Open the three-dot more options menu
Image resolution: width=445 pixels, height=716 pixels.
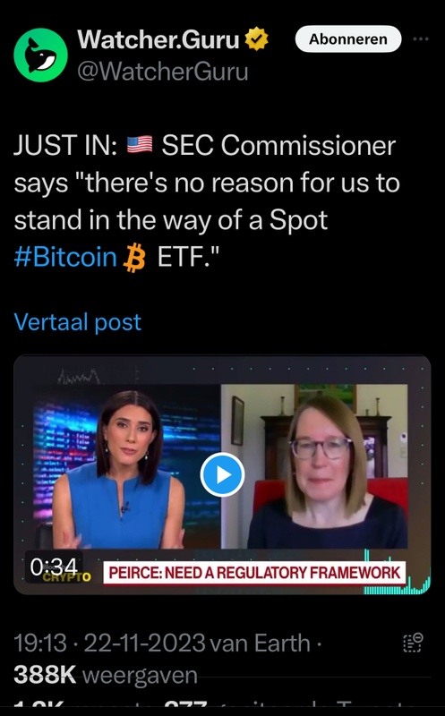pyautogui.click(x=420, y=39)
